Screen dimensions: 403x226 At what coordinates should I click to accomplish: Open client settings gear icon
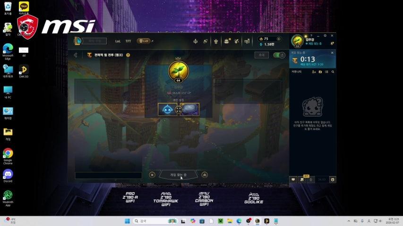coord(325,36)
